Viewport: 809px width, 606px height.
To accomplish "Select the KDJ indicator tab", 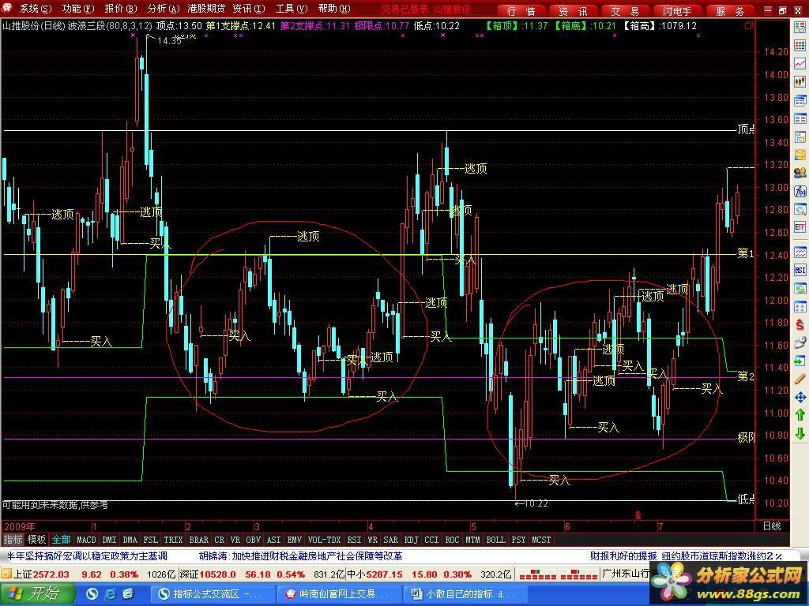I will coord(411,540).
